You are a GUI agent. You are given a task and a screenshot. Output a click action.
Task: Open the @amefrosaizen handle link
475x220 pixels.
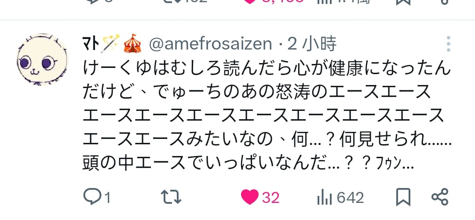pos(211,45)
